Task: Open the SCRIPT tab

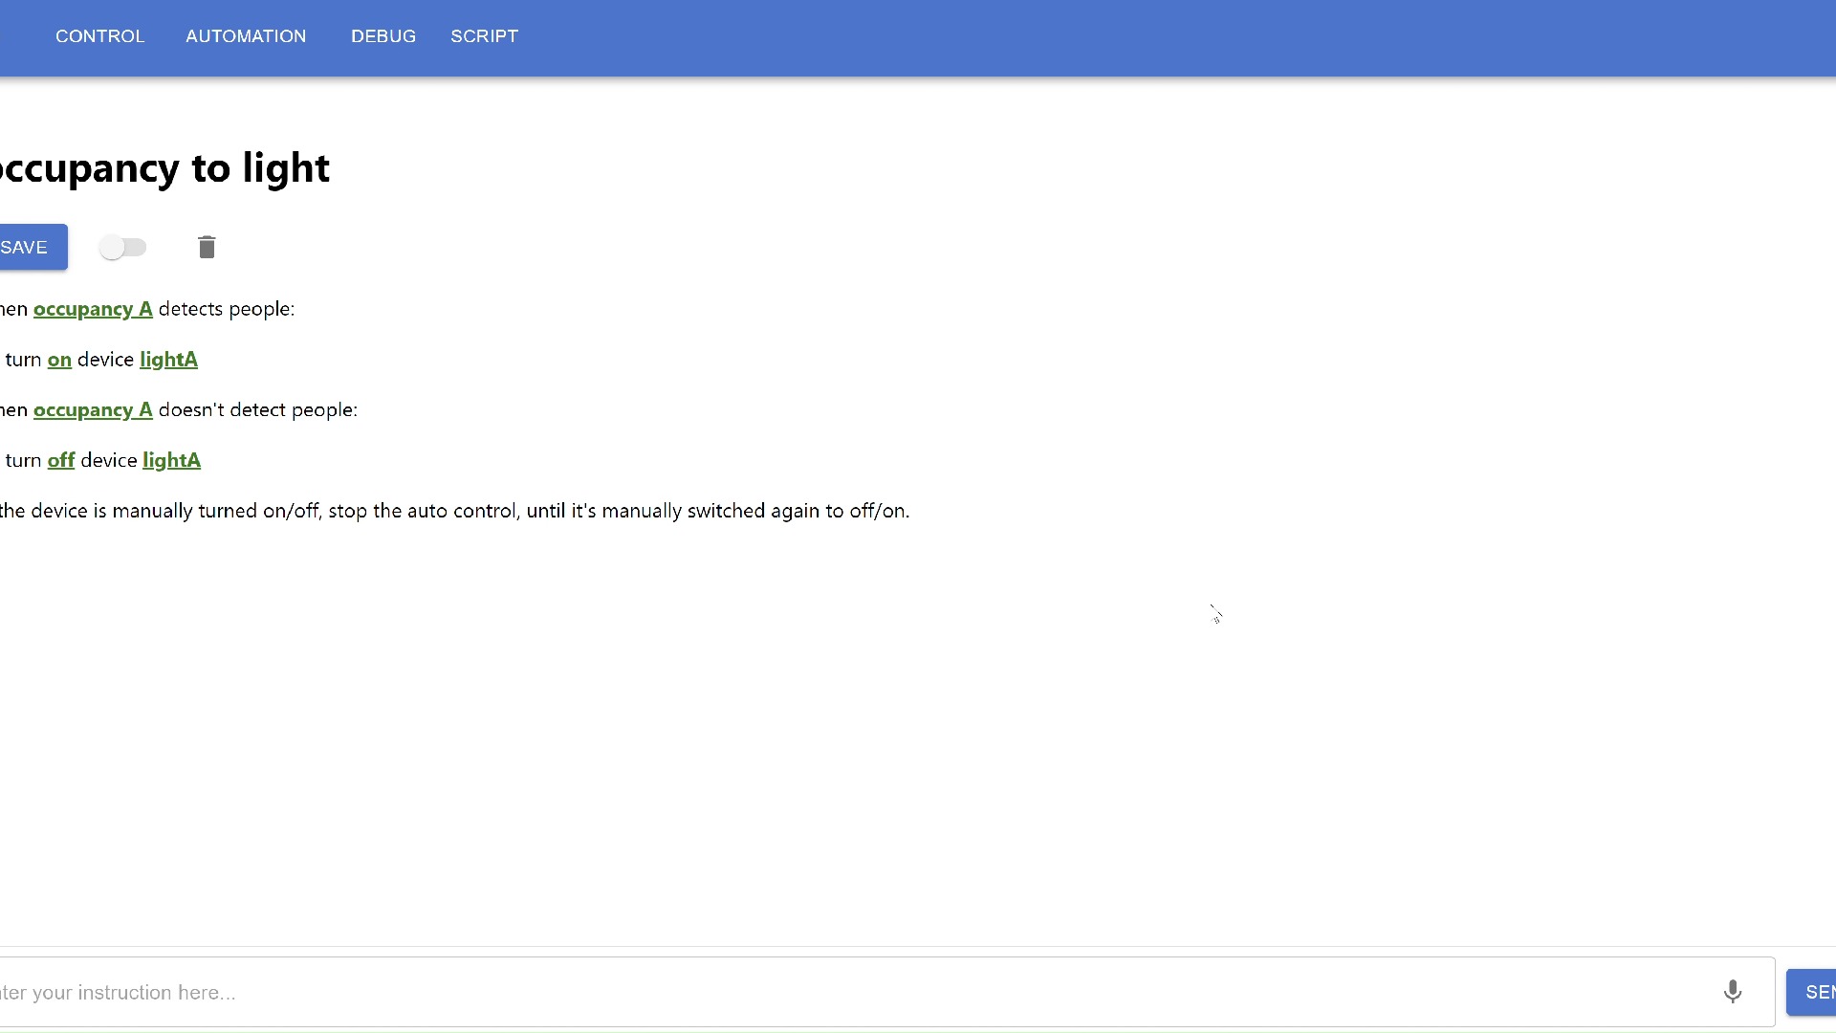Action: [x=484, y=35]
